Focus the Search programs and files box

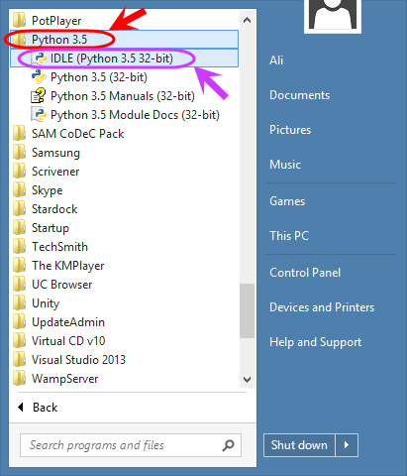(x=131, y=445)
